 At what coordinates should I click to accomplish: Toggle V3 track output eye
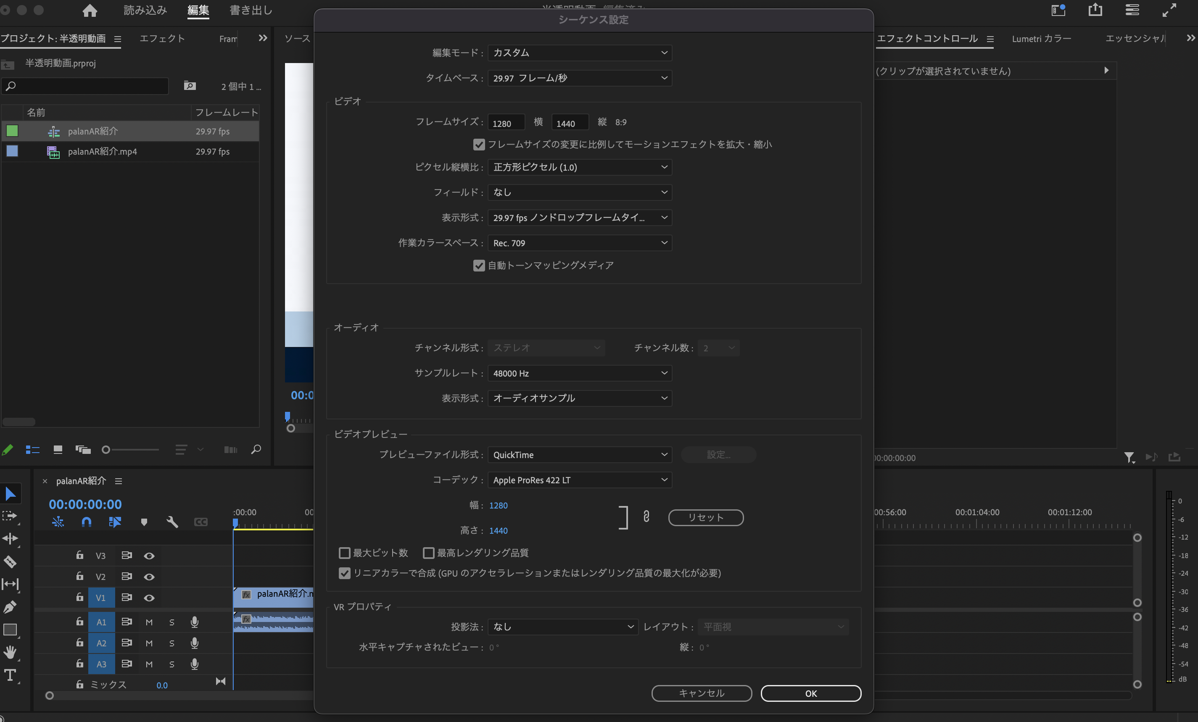tap(149, 556)
